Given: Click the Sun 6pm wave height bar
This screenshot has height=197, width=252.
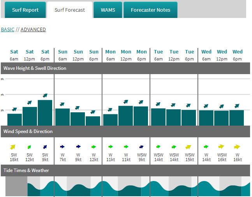Looking at the screenshot, I should 93,121.
